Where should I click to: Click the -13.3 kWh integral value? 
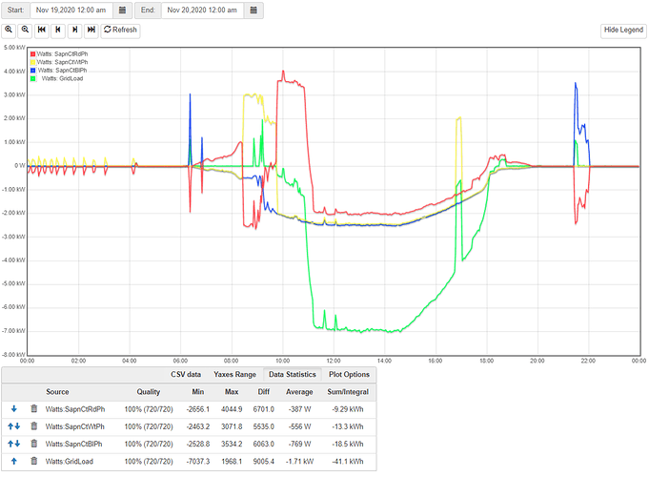point(348,426)
